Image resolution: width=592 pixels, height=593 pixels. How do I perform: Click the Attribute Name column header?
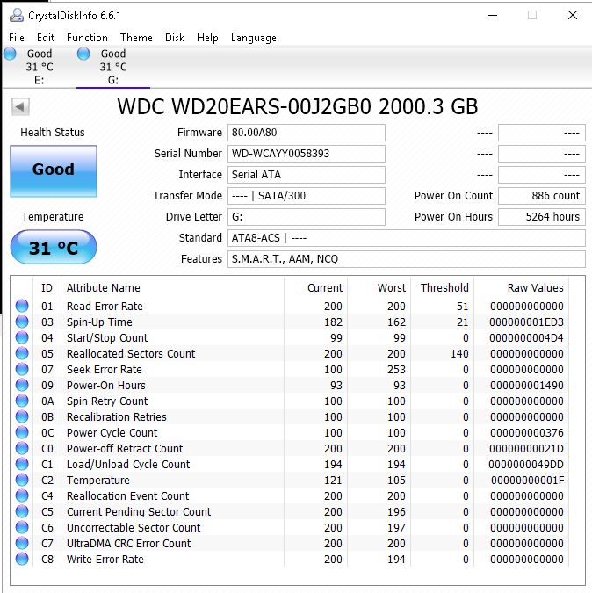pos(104,288)
